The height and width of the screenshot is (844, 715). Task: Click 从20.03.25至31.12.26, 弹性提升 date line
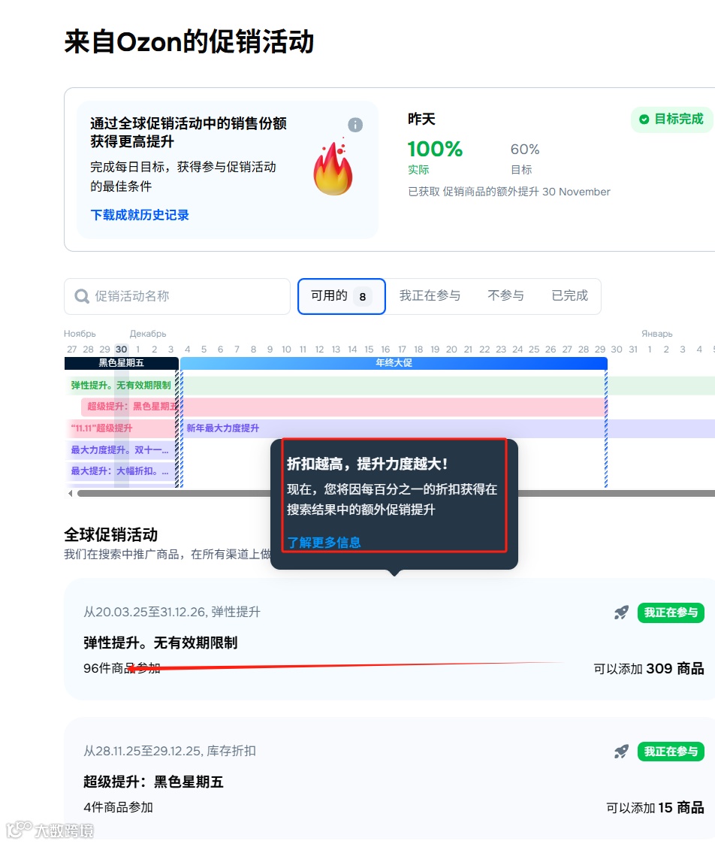(172, 612)
